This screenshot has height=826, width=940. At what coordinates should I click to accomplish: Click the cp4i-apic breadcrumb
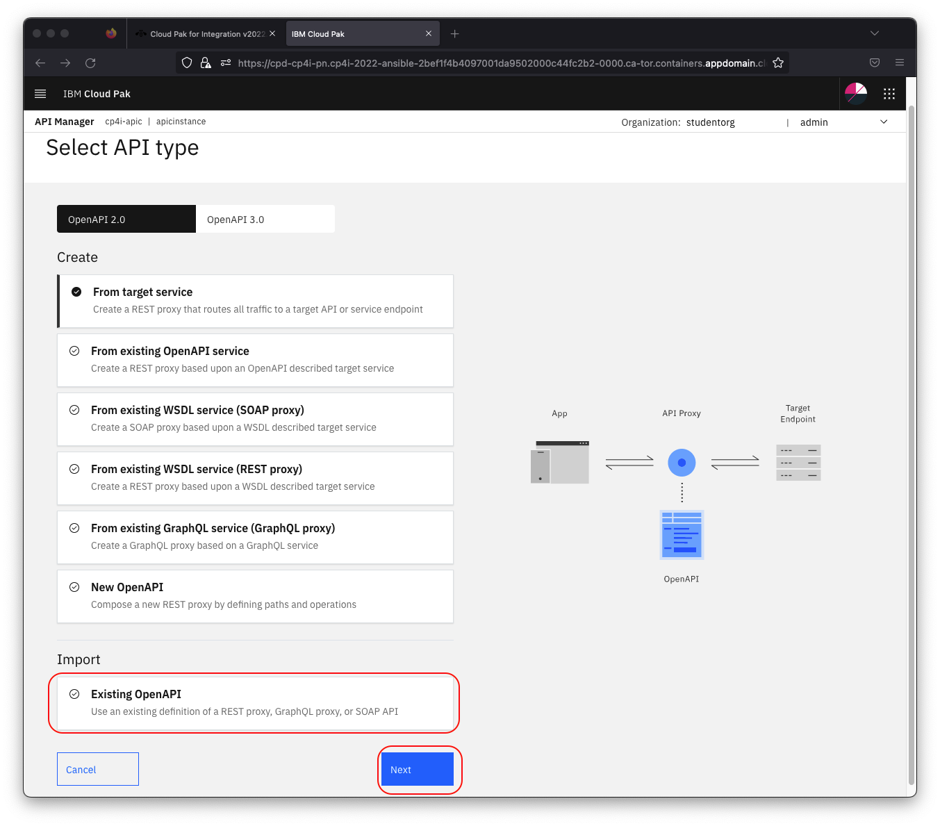click(x=124, y=122)
